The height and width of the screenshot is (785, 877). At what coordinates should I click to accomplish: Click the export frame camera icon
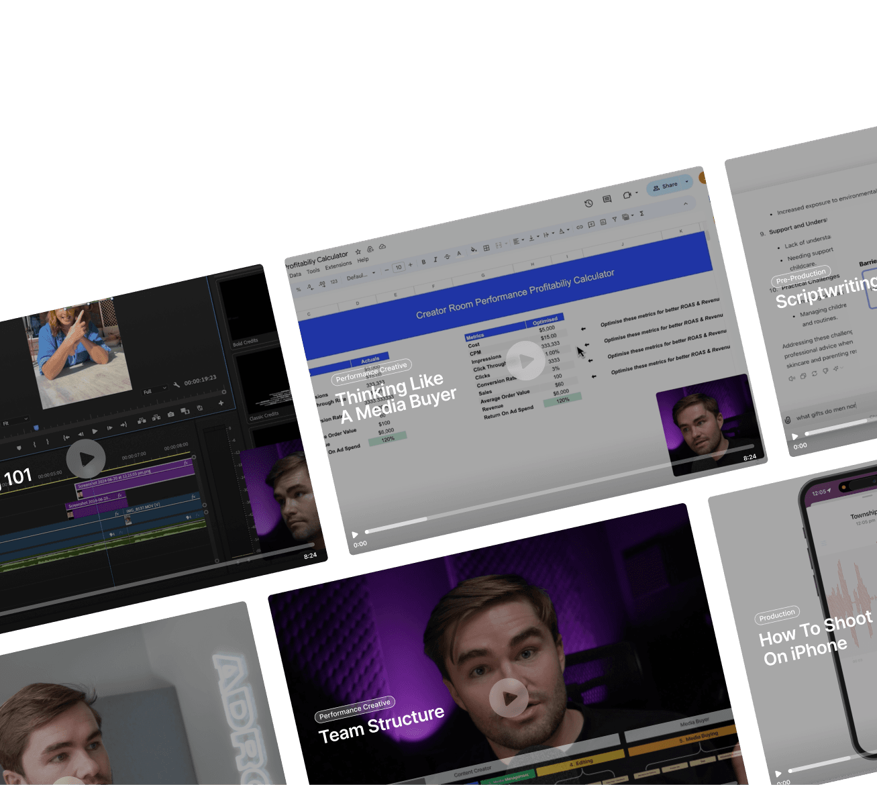point(170,415)
